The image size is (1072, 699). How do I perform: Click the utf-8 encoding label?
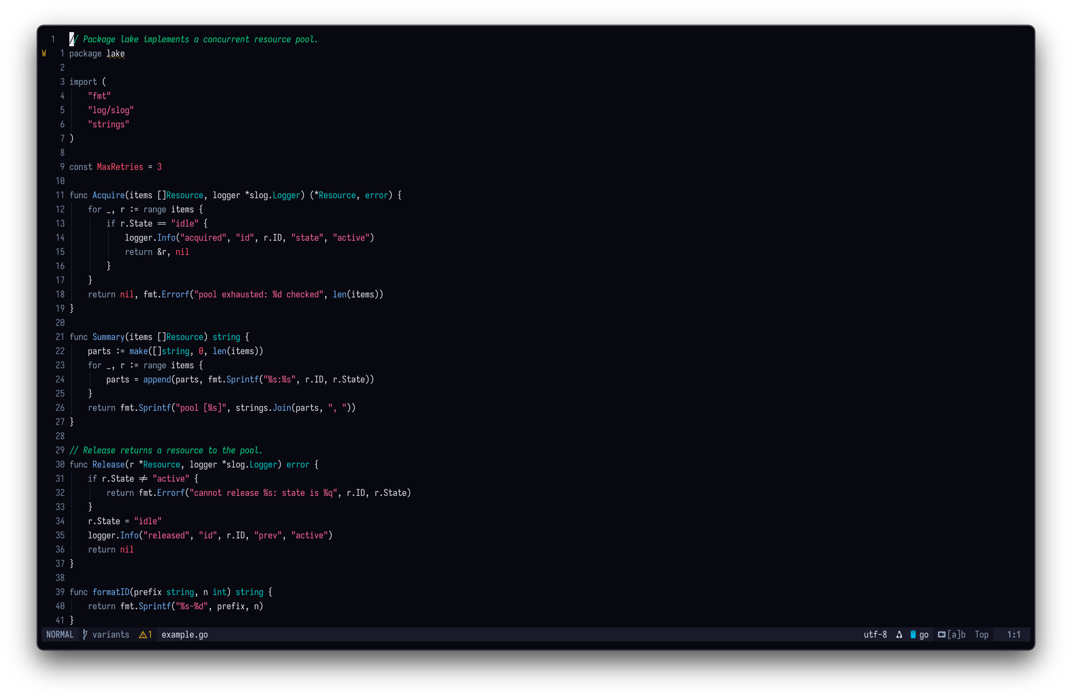[x=875, y=635]
